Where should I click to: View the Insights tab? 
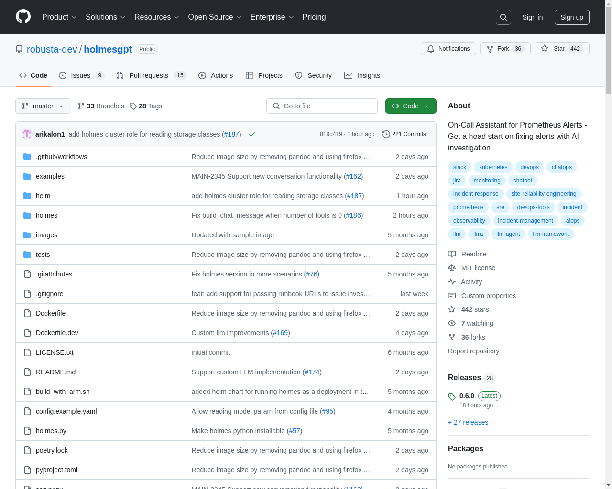362,75
